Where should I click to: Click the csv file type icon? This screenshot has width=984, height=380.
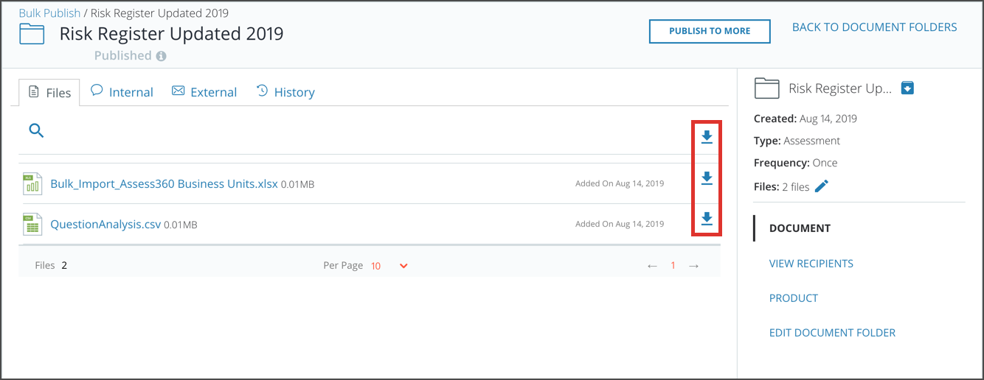pos(32,224)
